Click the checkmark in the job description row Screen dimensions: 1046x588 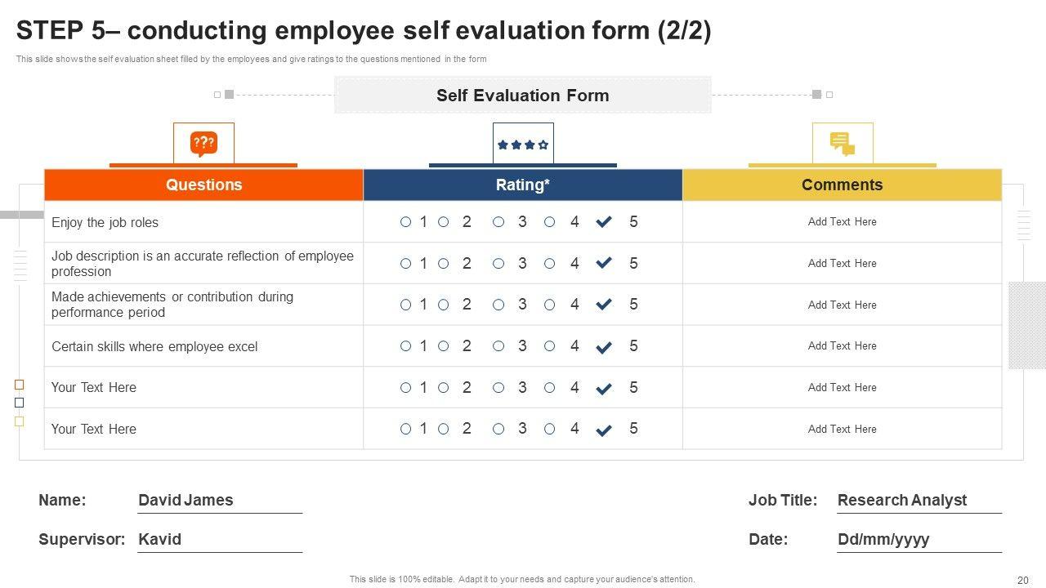(604, 263)
